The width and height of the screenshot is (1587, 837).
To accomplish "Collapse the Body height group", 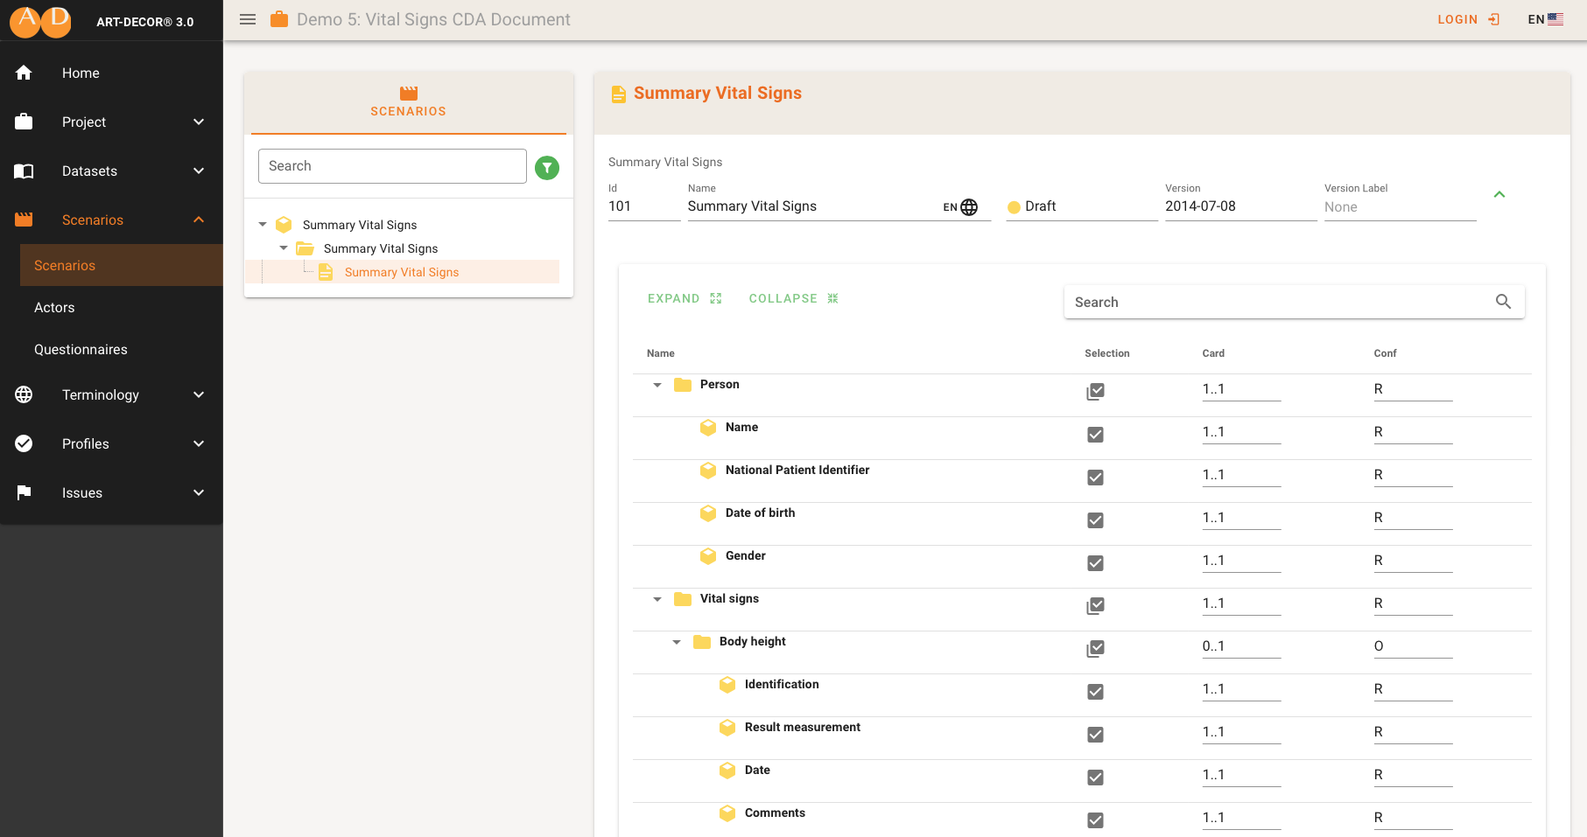I will 677,642.
